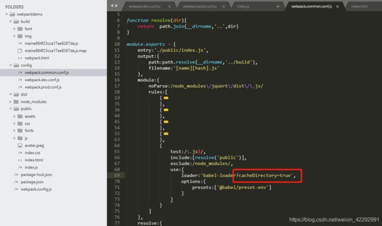Open index.css in sidebar
This screenshot has height=226, width=382.
point(32,153)
